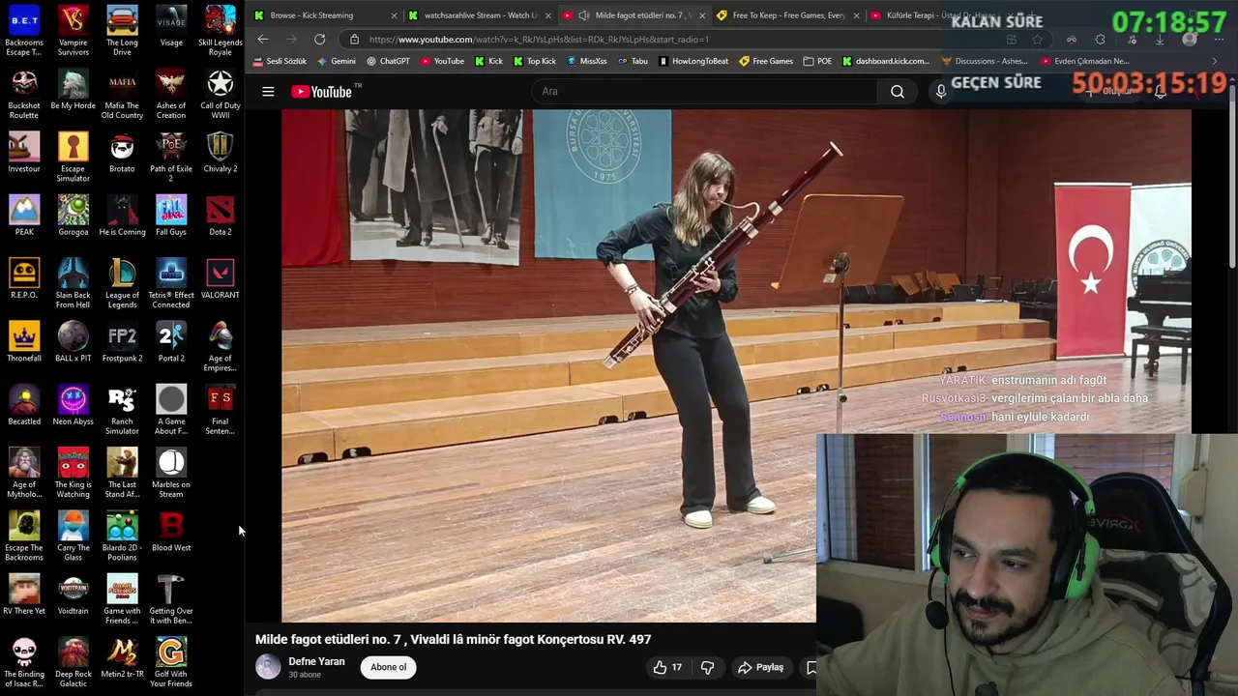The width and height of the screenshot is (1238, 696).
Task: Expand the POE bookmarks folder
Action: [x=817, y=61]
